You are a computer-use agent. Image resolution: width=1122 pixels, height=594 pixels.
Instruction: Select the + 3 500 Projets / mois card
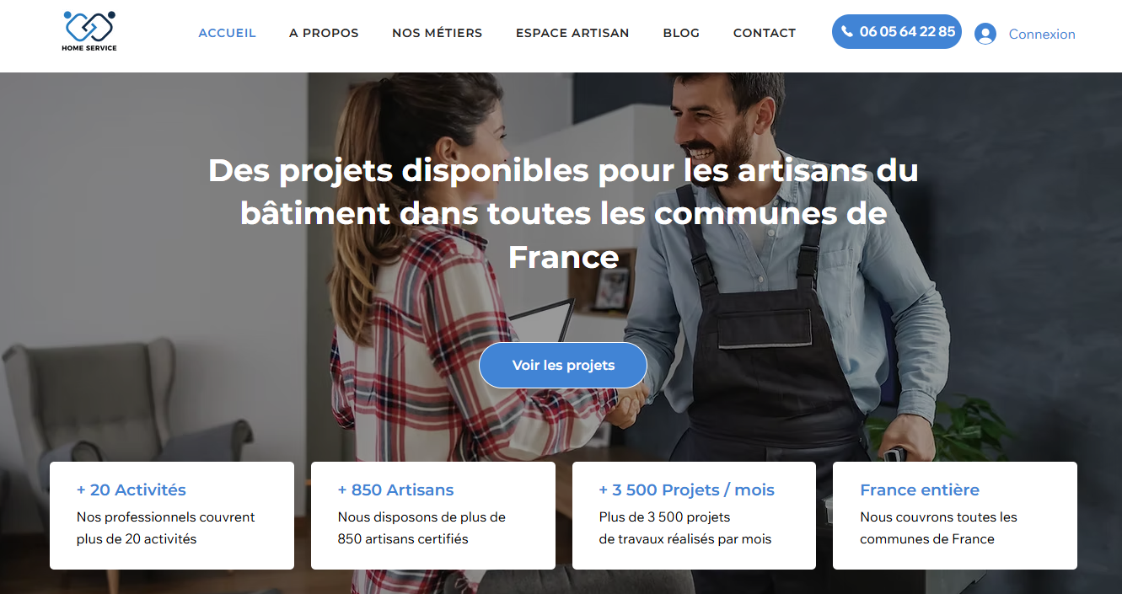tap(694, 516)
